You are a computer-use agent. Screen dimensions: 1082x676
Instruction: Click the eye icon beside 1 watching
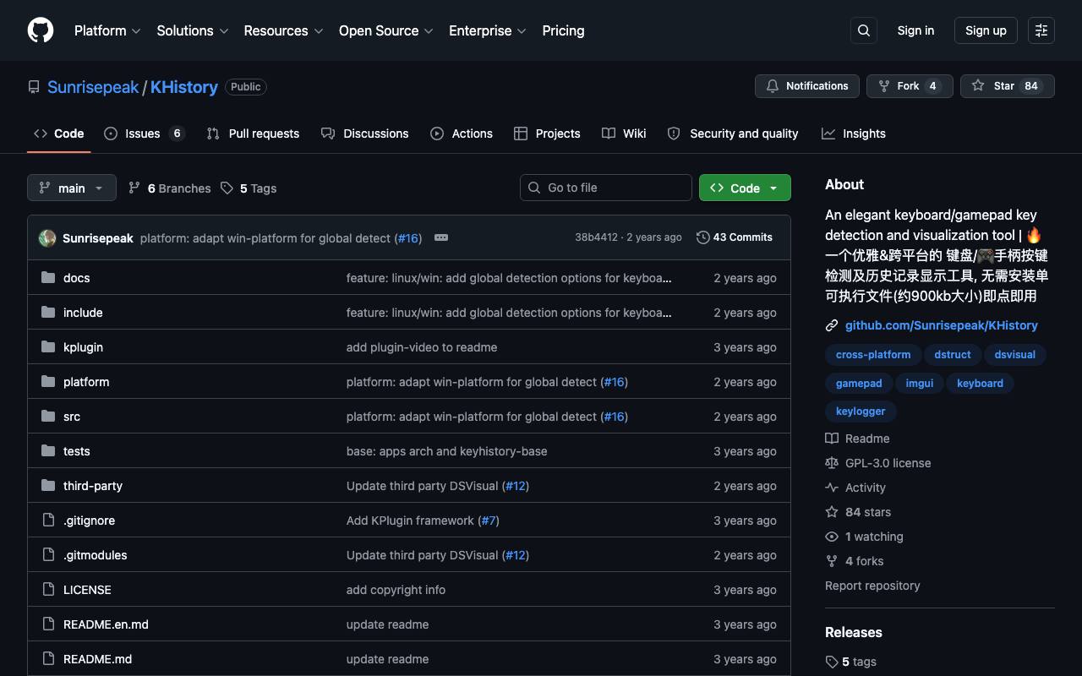(x=832, y=537)
